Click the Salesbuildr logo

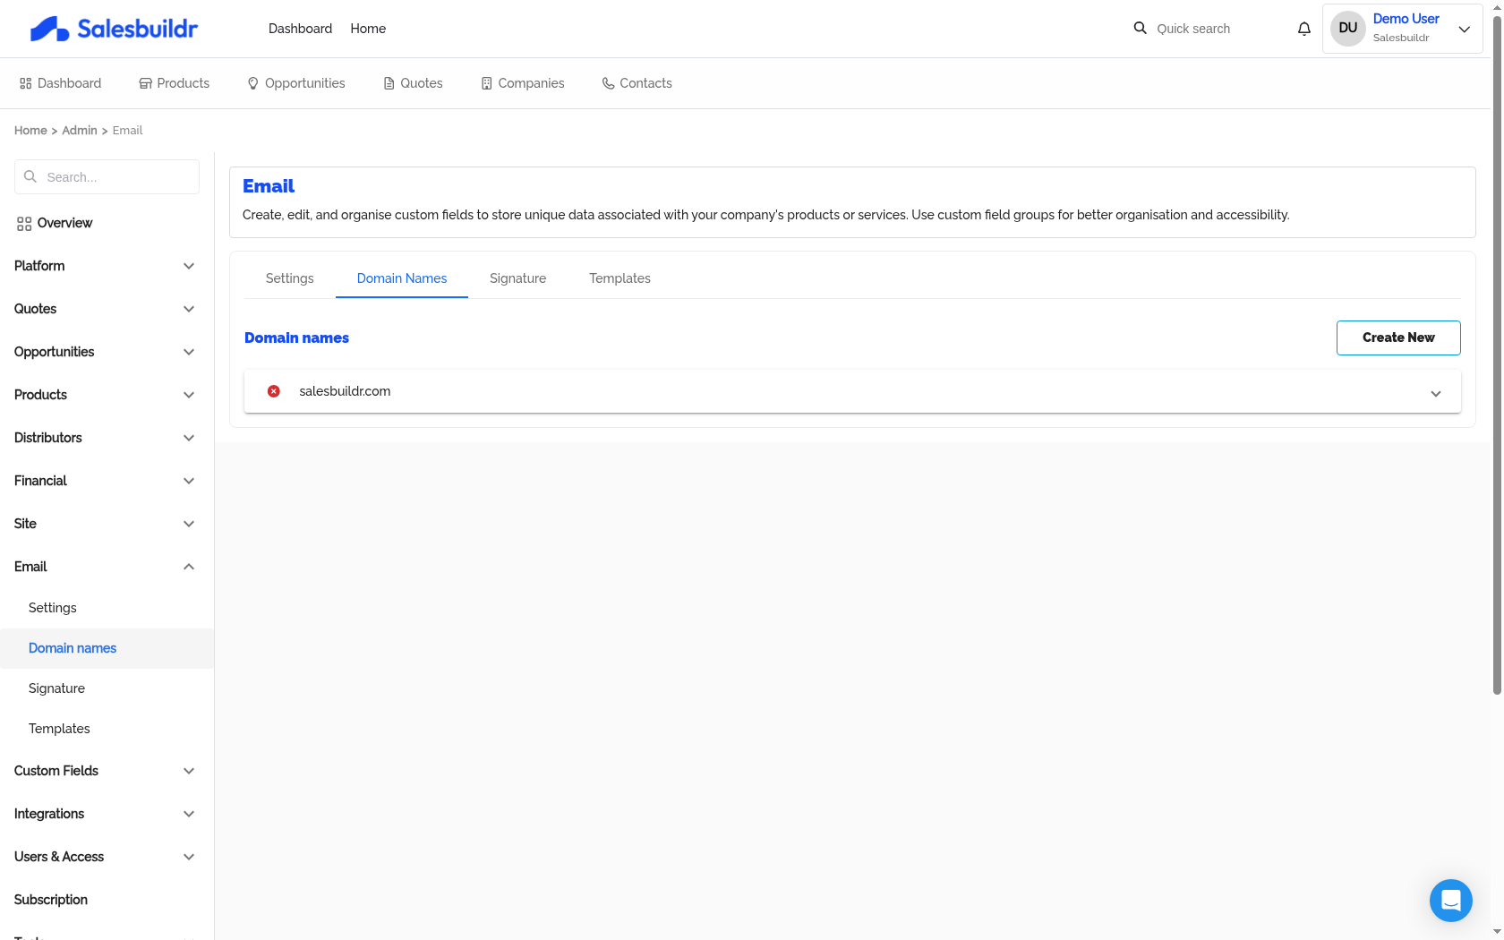(114, 29)
